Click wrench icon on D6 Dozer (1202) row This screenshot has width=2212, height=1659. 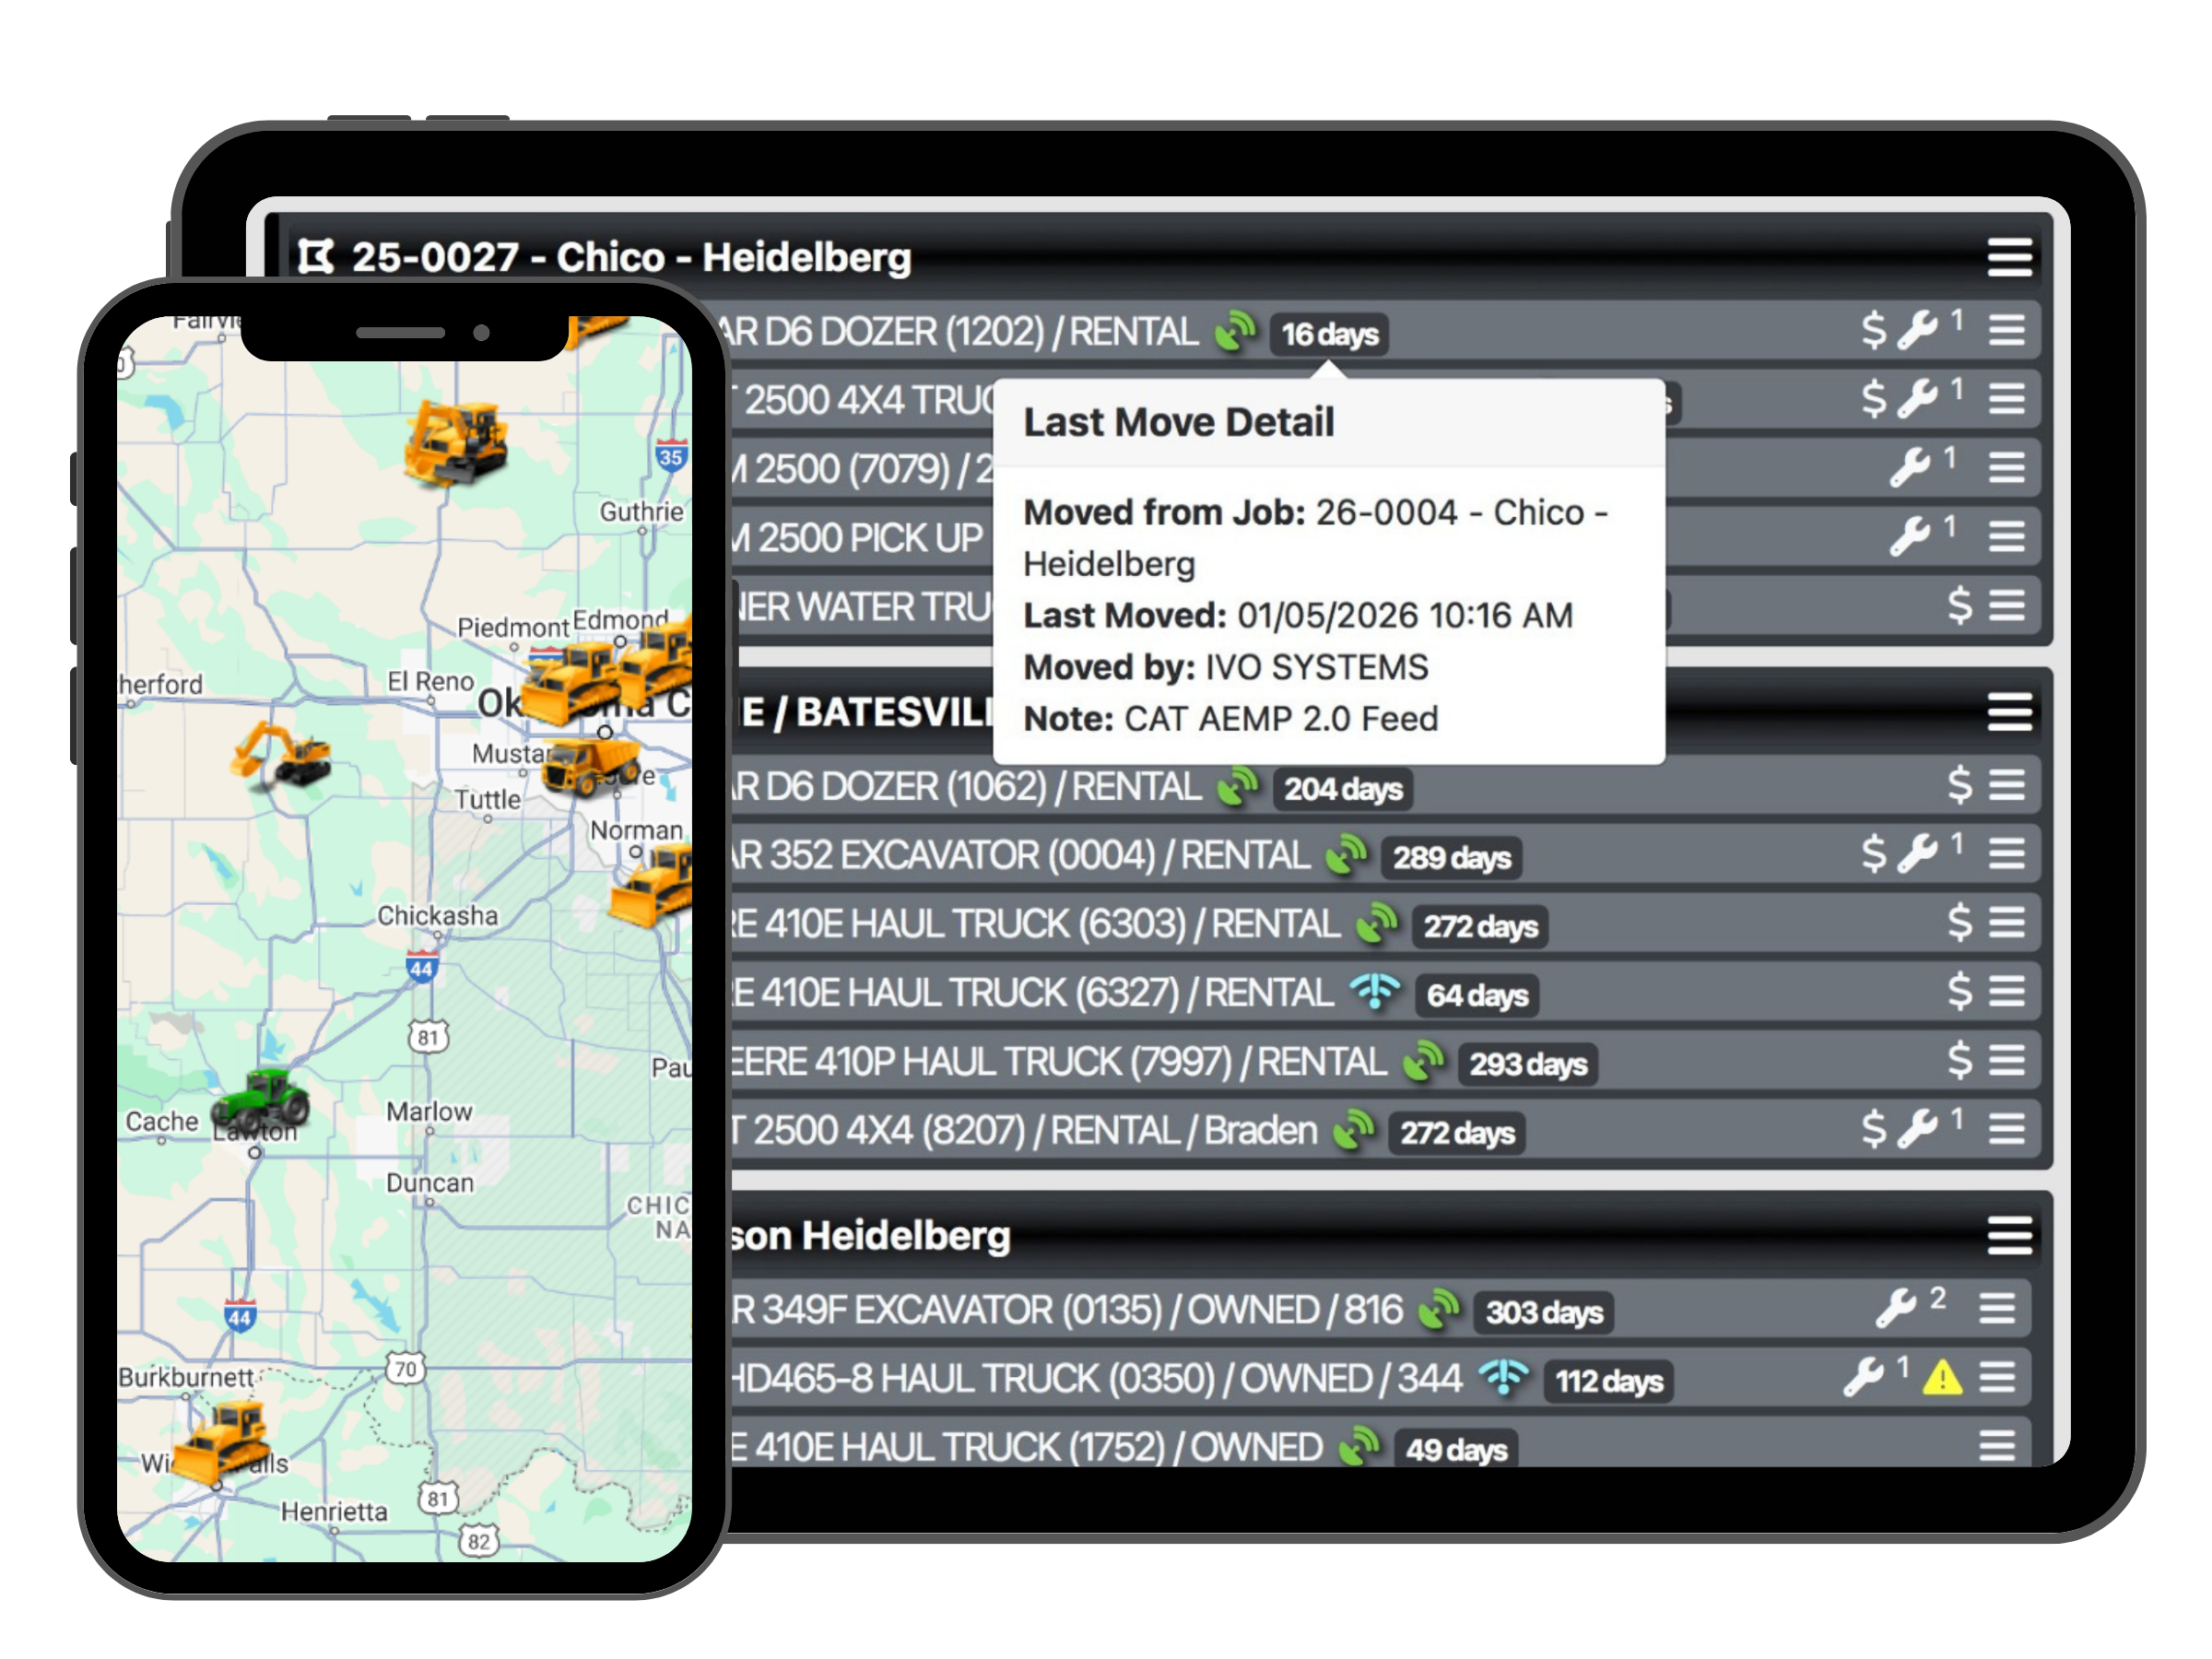(1917, 330)
